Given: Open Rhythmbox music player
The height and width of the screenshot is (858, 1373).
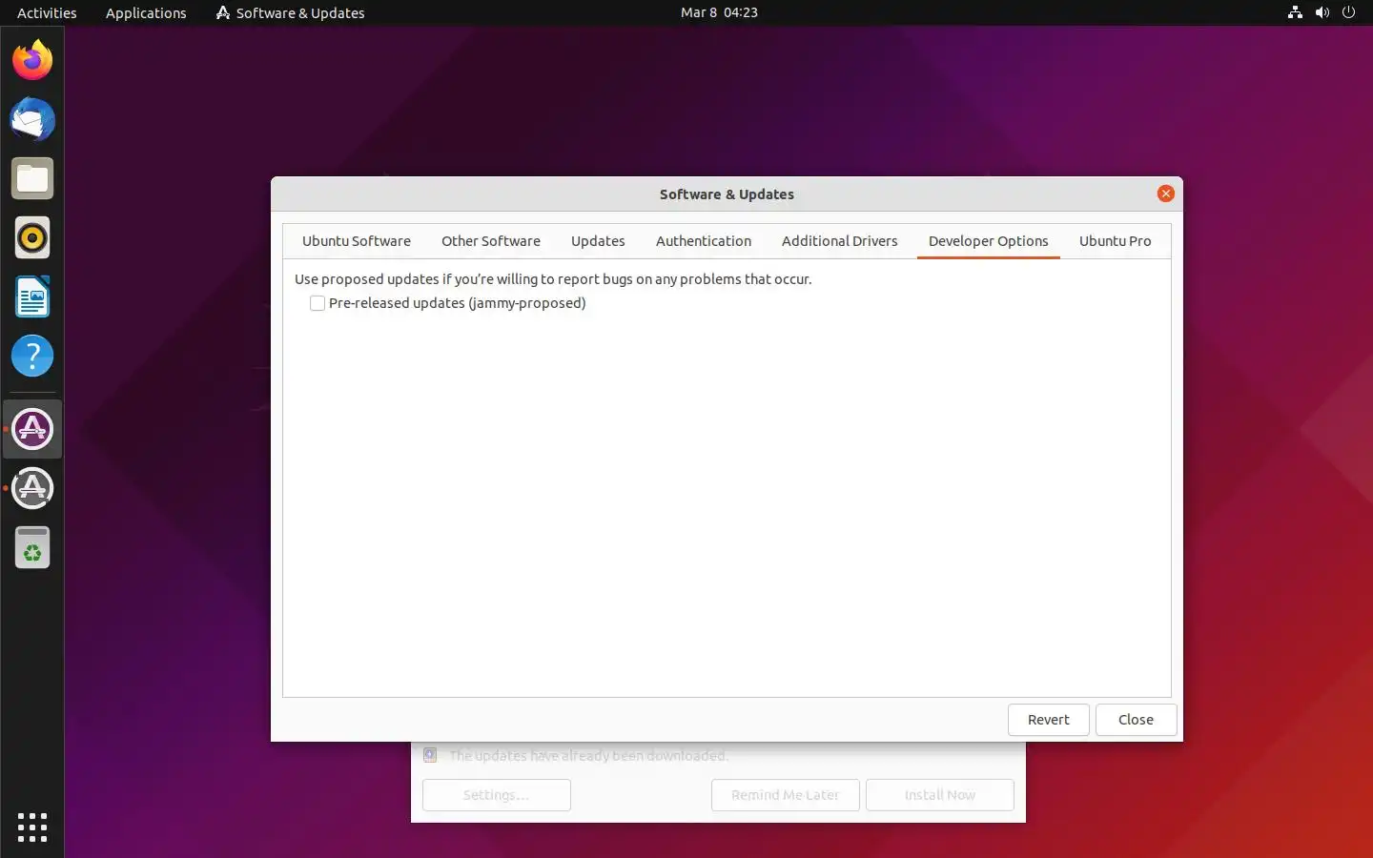Looking at the screenshot, I should point(32,237).
